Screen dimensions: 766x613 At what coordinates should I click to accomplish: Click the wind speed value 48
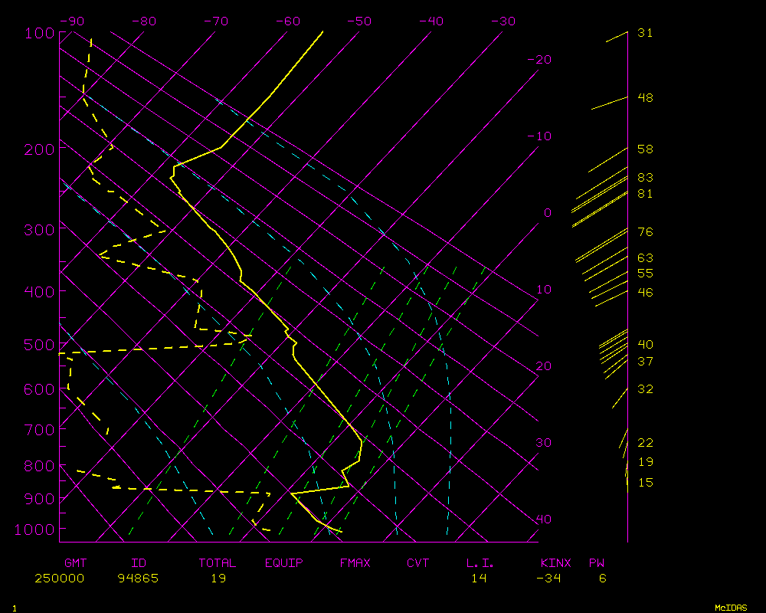645,98
